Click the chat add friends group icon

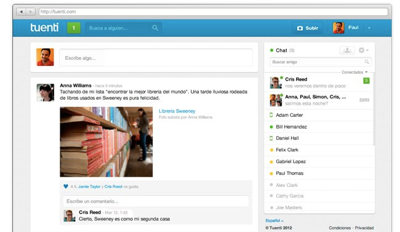click(x=347, y=50)
